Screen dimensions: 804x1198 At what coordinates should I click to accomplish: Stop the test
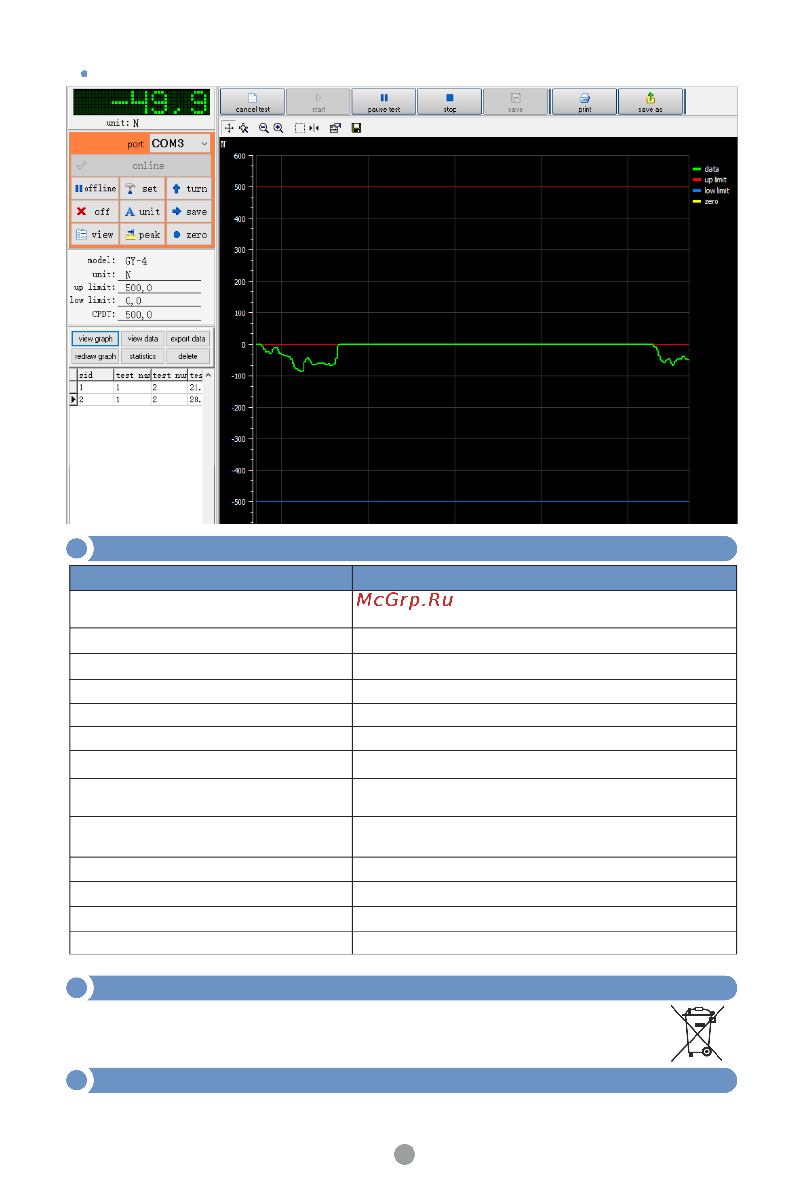(450, 102)
